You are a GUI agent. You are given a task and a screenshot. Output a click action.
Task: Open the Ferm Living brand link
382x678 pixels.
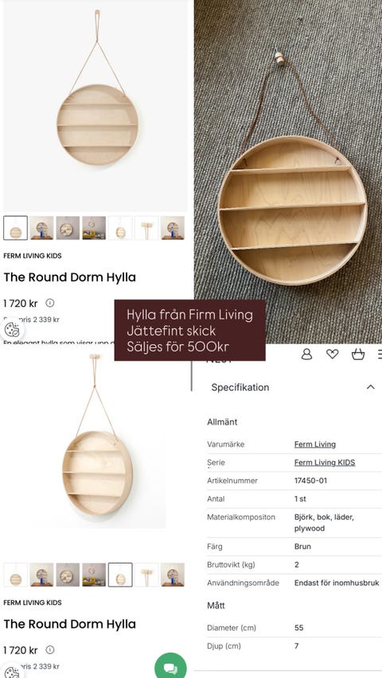(x=315, y=444)
